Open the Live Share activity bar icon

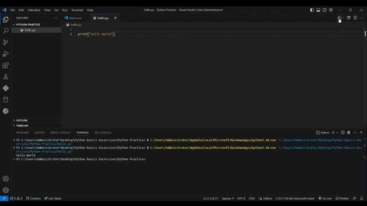(x=6, y=111)
